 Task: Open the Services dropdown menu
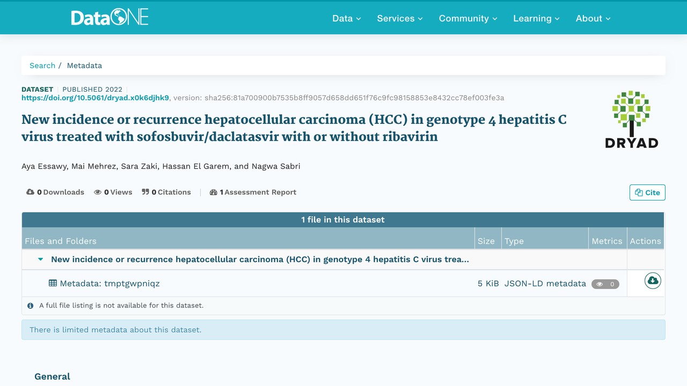[400, 18]
